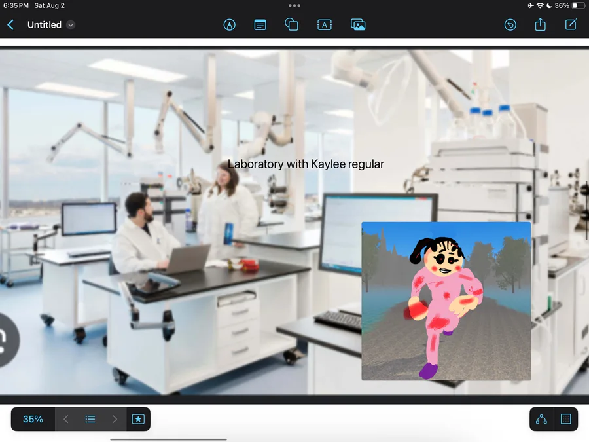
Task: Go back using the blue back chevron
Action: [x=10, y=25]
